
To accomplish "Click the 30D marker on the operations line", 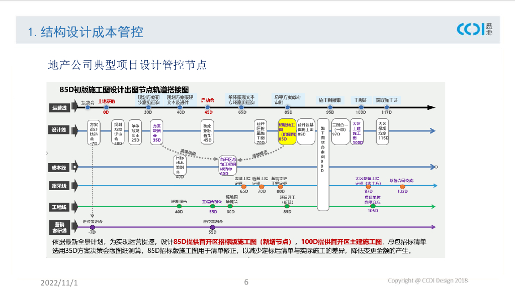I will [x=148, y=107].
